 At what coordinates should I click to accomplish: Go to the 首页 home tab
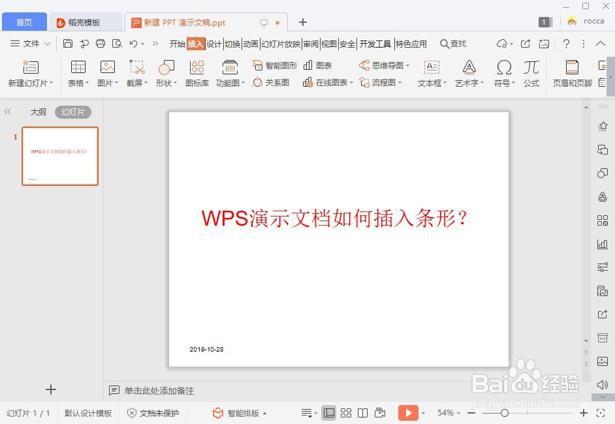pos(24,22)
